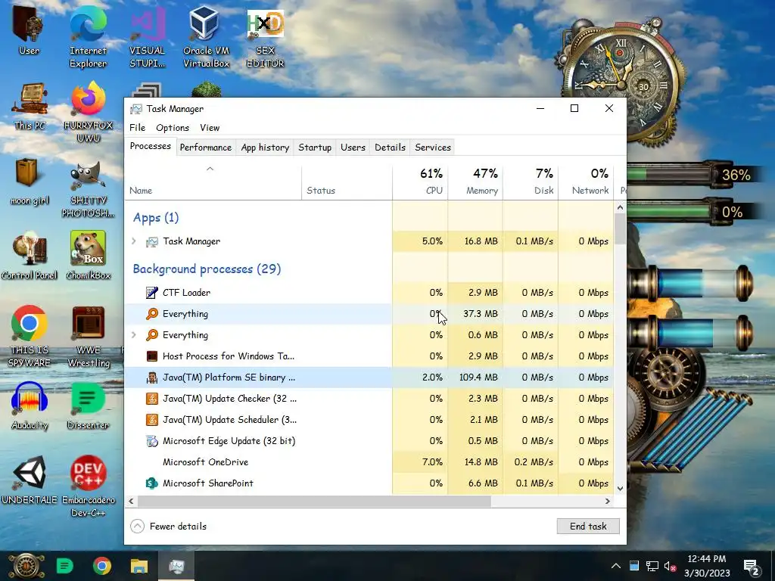Click the muted volume tray icon
The width and height of the screenshot is (775, 581).
[670, 566]
